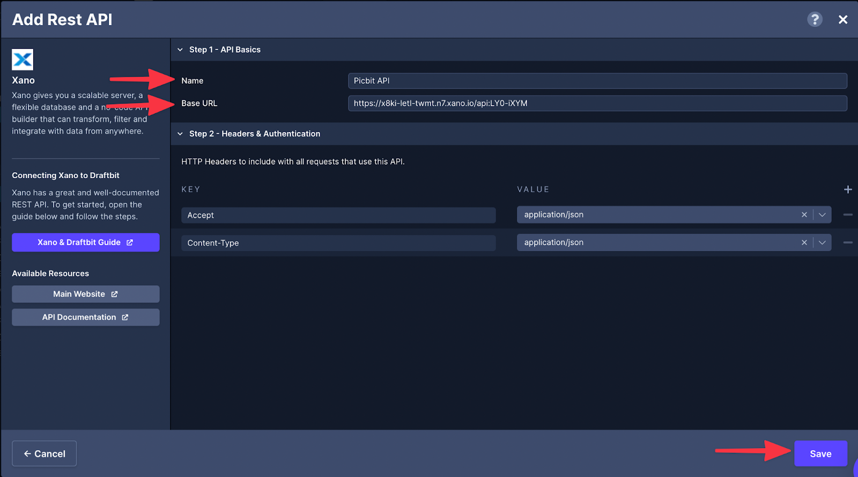The height and width of the screenshot is (477, 858).
Task: Collapse Step 2 - Headers & Authentication section
Action: click(x=180, y=134)
